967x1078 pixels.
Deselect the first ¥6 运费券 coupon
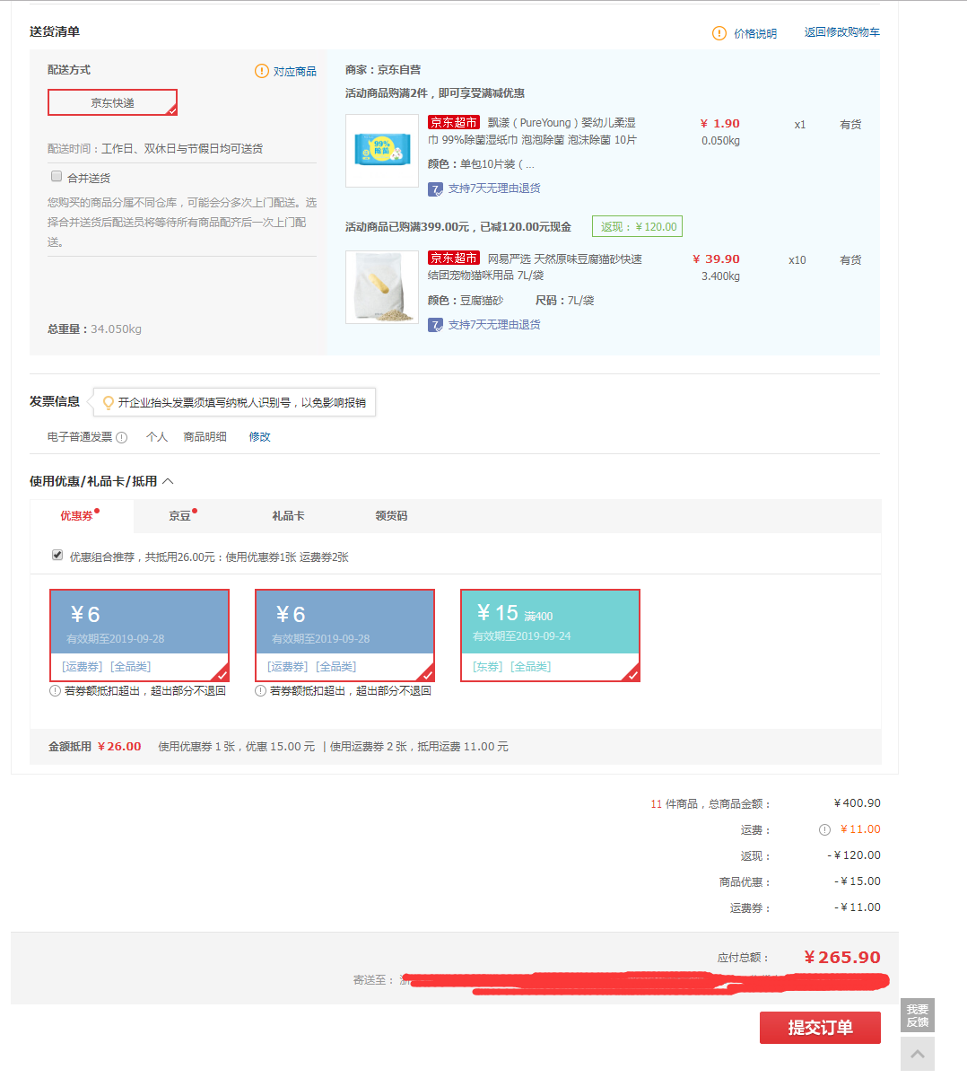(x=139, y=635)
